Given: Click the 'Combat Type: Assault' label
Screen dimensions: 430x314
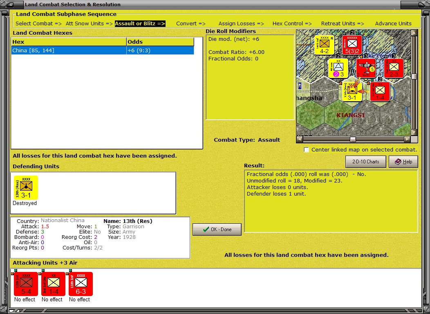Looking at the screenshot, I should pyautogui.click(x=247, y=140).
